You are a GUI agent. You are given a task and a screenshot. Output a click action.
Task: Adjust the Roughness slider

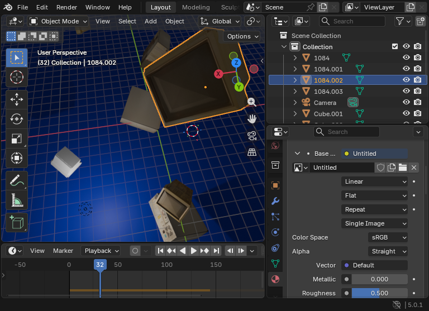click(379, 293)
